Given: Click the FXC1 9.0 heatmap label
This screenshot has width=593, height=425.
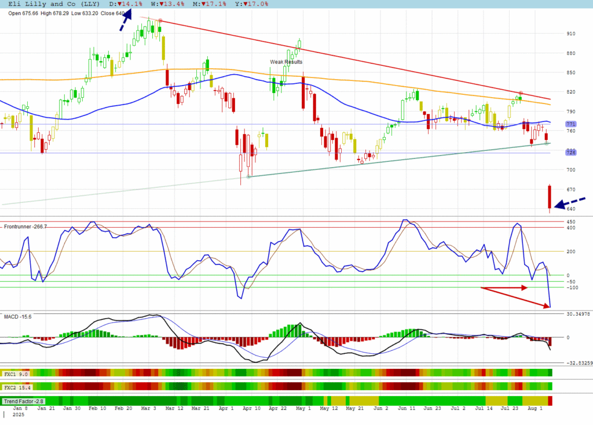Looking at the screenshot, I should [16, 374].
